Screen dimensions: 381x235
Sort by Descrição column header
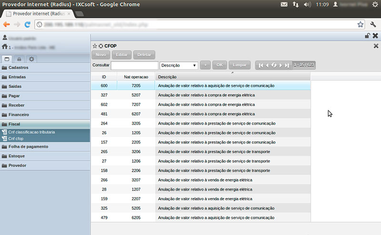click(x=233, y=77)
